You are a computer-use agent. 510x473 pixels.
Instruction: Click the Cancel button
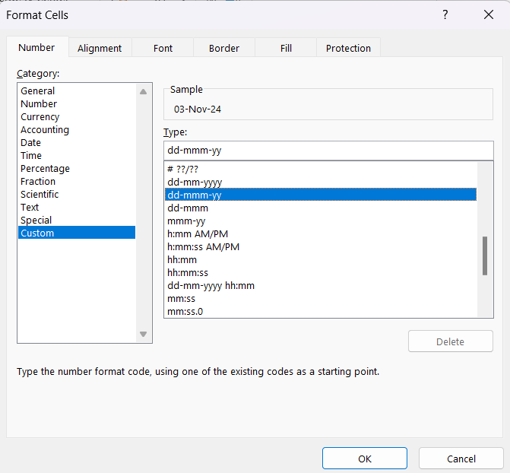click(461, 459)
